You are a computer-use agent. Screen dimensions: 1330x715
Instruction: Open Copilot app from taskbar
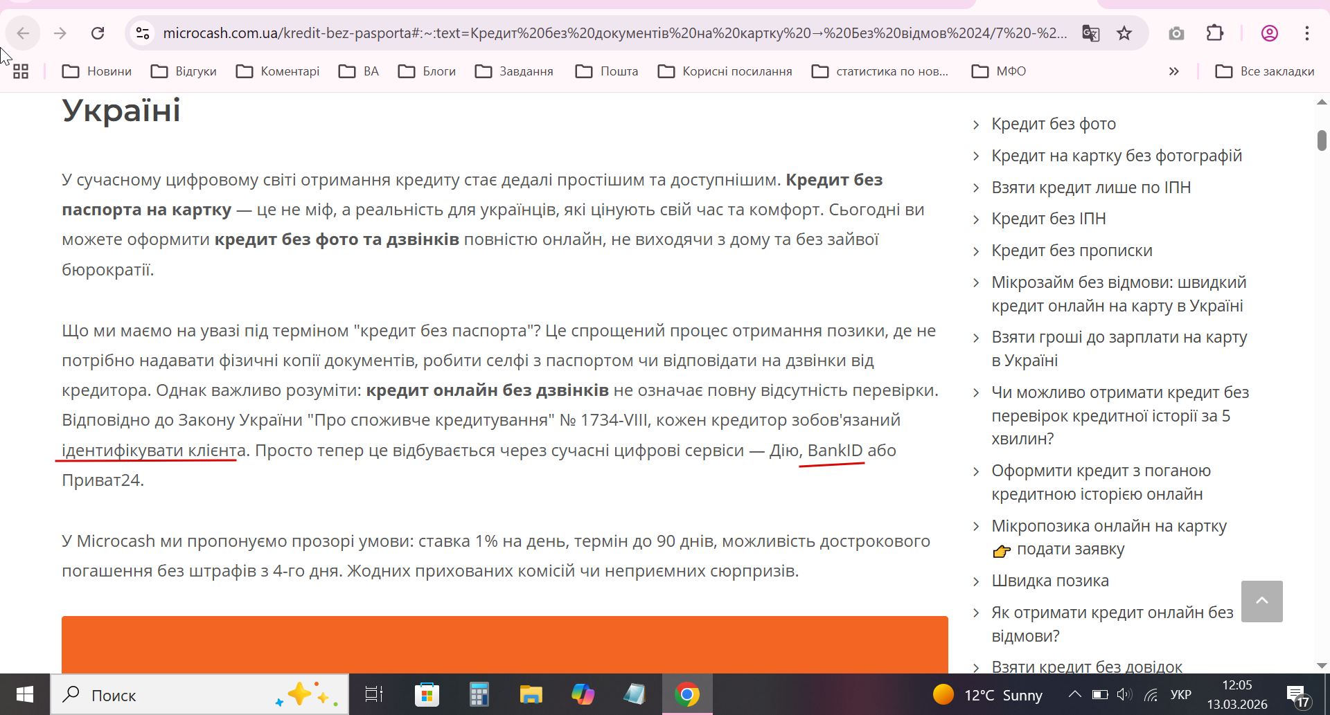(583, 694)
